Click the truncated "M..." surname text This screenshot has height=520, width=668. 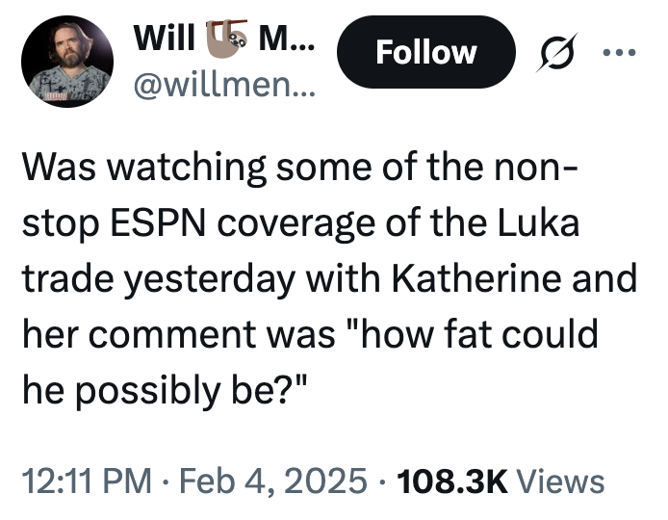[287, 39]
